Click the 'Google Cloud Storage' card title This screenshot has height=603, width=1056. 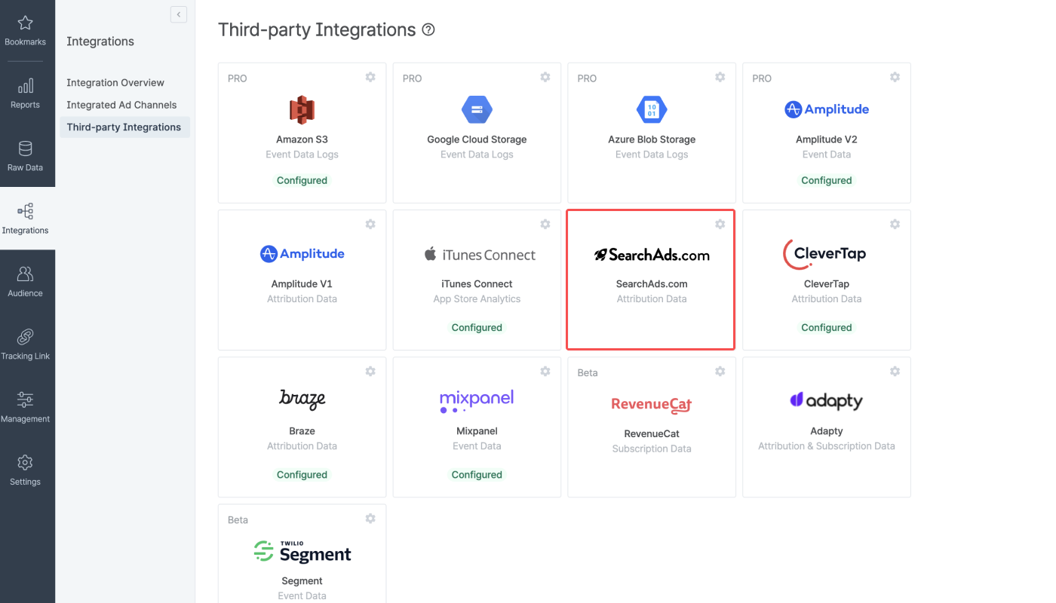[477, 139]
